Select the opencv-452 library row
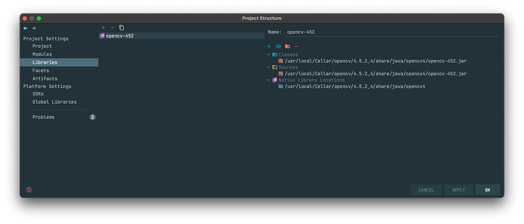Image resolution: width=524 pixels, height=224 pixels. [x=182, y=36]
